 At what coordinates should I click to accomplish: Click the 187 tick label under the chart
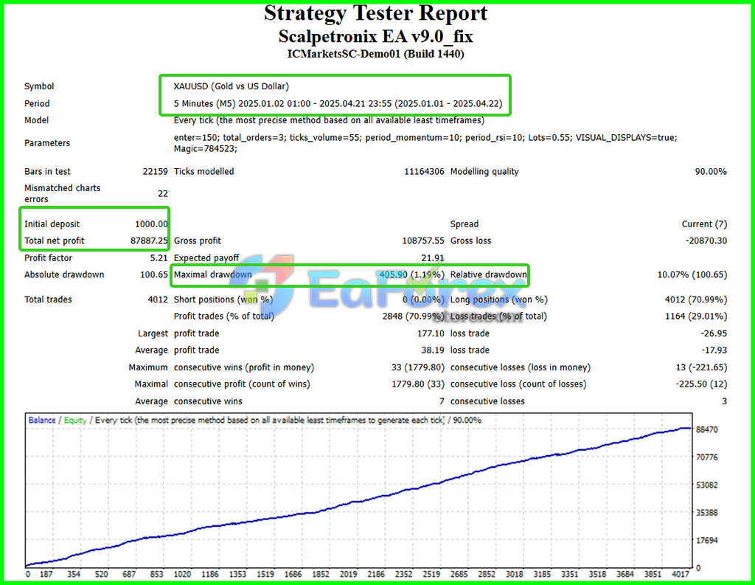point(46,574)
